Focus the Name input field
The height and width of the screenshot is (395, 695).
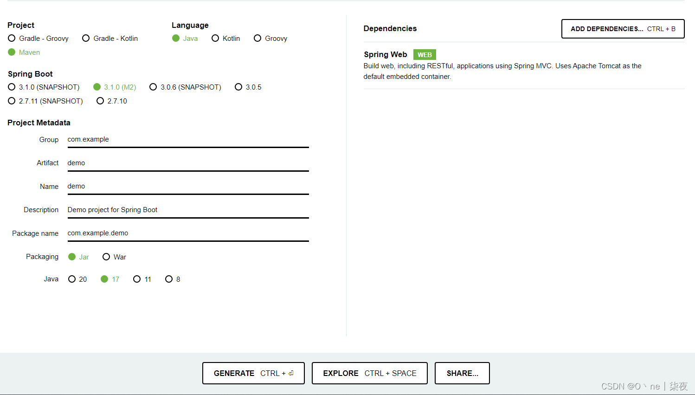[x=188, y=187]
